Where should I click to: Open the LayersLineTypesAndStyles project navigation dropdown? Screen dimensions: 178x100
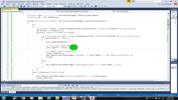[x=29, y=11]
